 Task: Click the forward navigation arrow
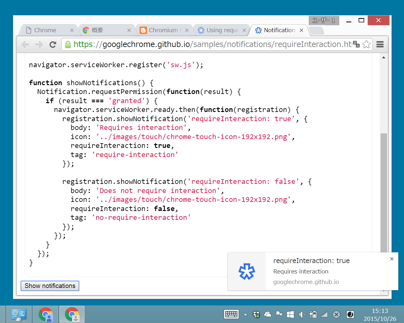[39, 44]
